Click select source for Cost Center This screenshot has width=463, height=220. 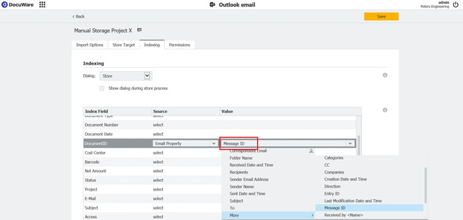[x=158, y=153]
